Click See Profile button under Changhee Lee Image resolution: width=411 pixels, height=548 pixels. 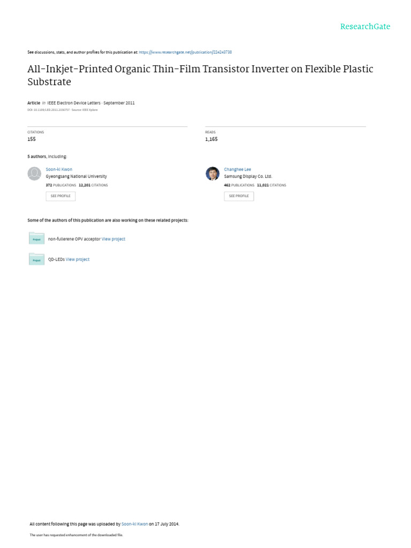239,196
